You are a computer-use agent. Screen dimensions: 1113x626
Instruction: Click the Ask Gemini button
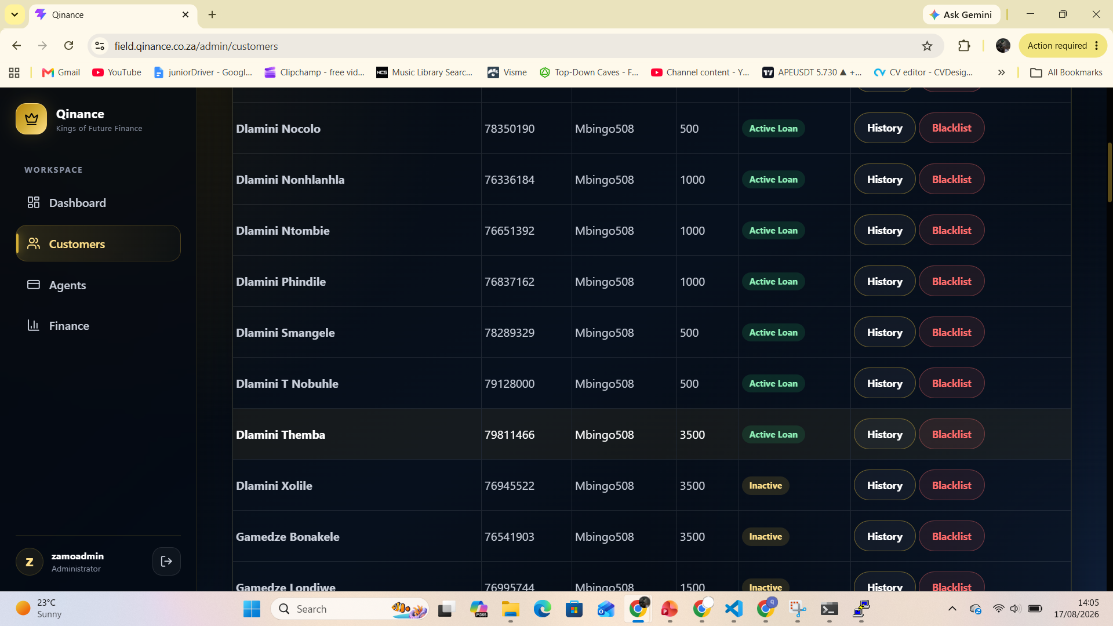pos(961,14)
